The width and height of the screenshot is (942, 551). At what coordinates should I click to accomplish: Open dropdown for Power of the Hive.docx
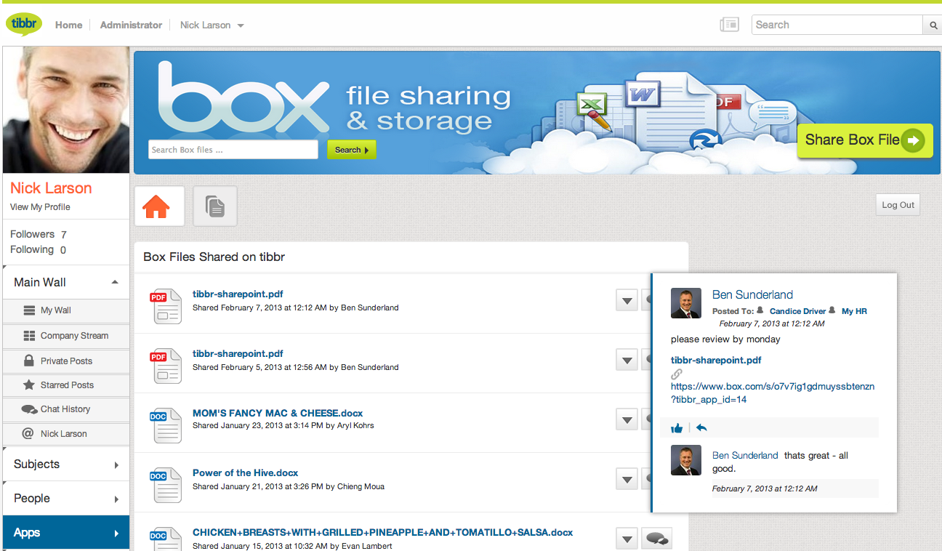[x=627, y=478]
